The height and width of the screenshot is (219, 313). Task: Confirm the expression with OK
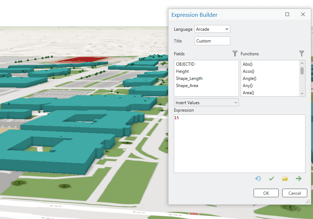point(266,193)
